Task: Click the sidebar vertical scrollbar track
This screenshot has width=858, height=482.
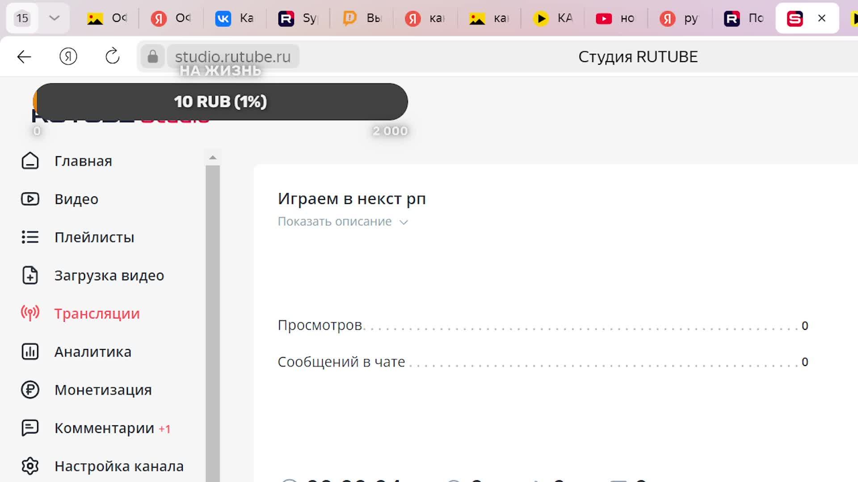Action: tap(213, 324)
